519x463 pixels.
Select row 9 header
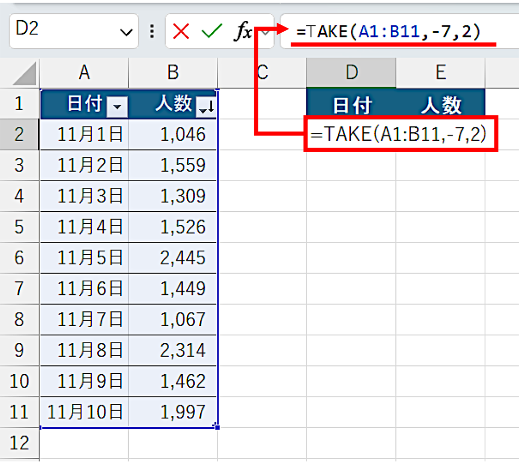click(x=19, y=350)
